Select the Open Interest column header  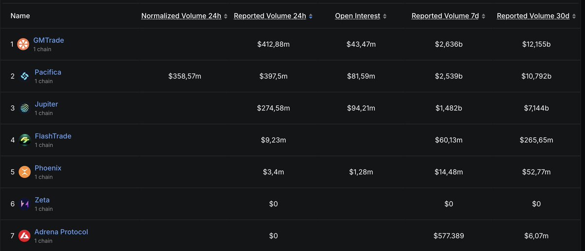coord(357,16)
